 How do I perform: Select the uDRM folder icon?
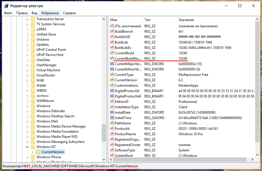[x=33, y=29]
